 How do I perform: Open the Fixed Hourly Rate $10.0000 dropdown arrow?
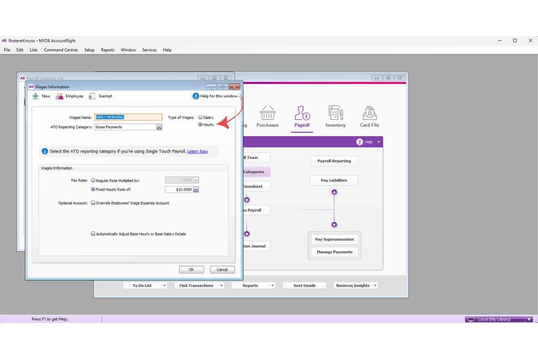click(x=195, y=189)
